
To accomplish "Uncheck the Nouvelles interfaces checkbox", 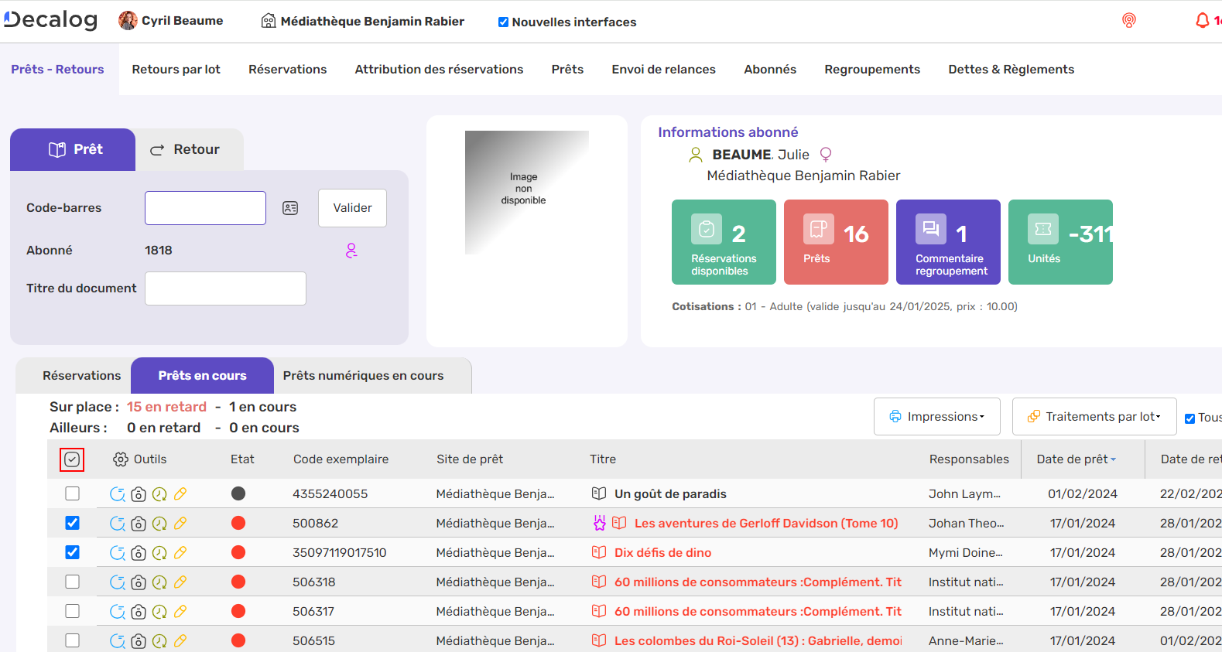I will (x=503, y=22).
